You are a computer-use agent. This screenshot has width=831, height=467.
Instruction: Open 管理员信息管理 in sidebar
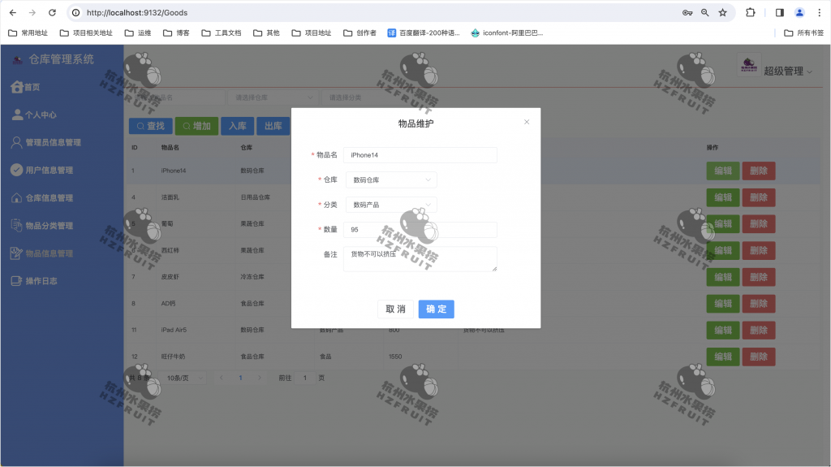pos(46,142)
